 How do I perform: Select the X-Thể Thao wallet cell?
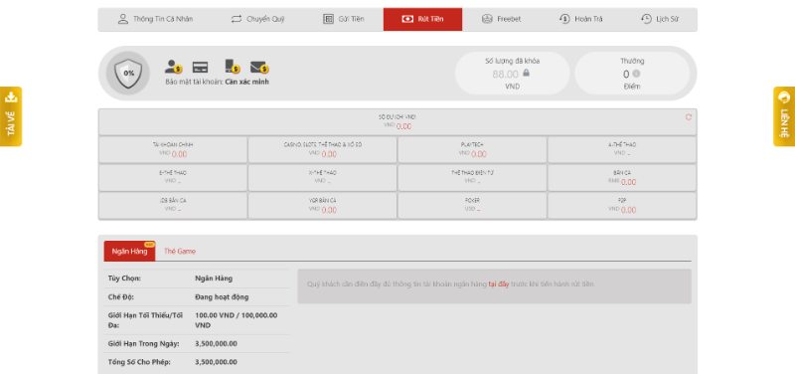tap(322, 178)
